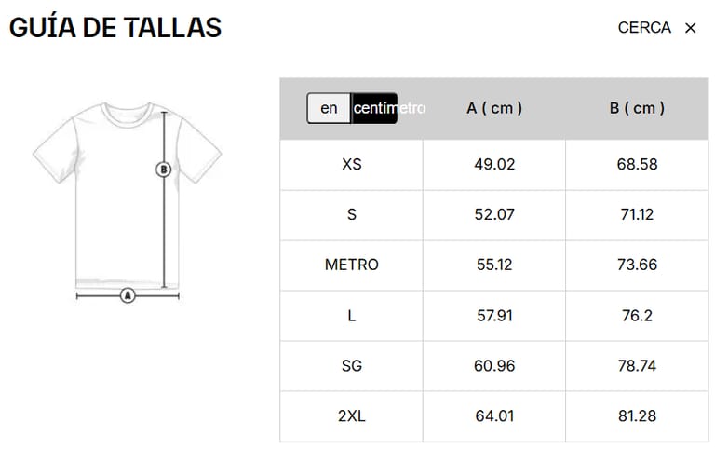Select the 2XL size row label
This screenshot has width=715, height=449.
pos(352,415)
